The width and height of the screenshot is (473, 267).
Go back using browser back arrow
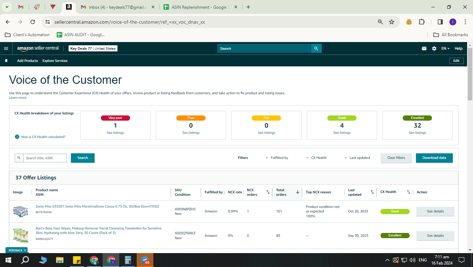[8, 22]
